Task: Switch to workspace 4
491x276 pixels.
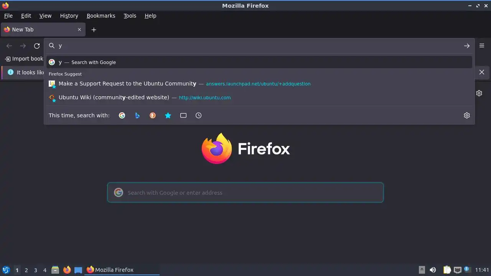Action: (x=44, y=270)
